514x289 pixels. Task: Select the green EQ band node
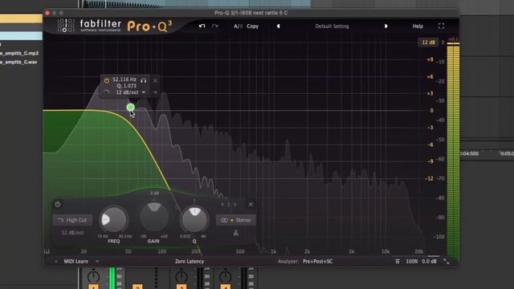coord(130,107)
